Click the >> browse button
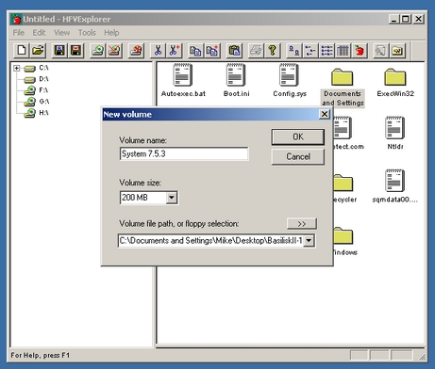Screen dimensions: 435x369 pos(302,224)
